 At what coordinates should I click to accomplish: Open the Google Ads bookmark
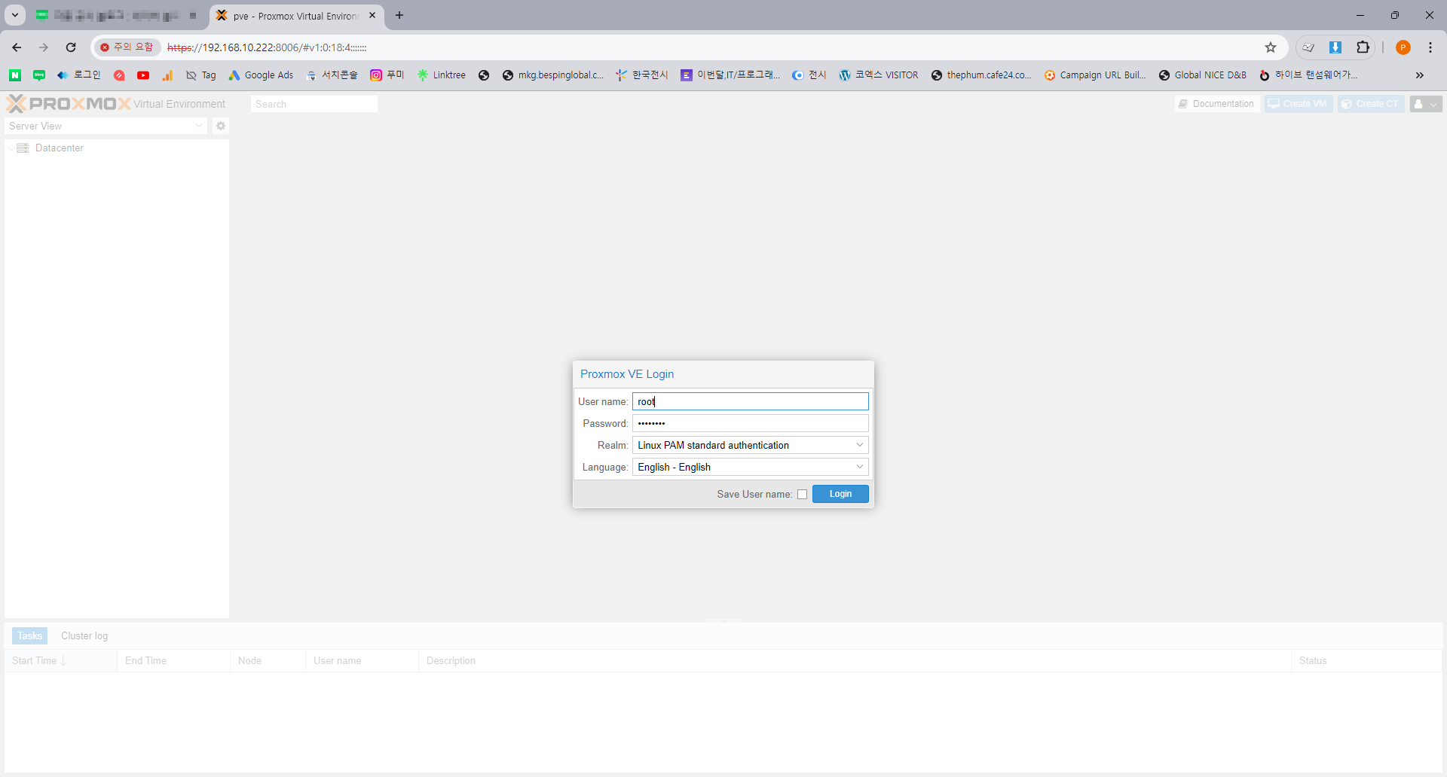[262, 75]
